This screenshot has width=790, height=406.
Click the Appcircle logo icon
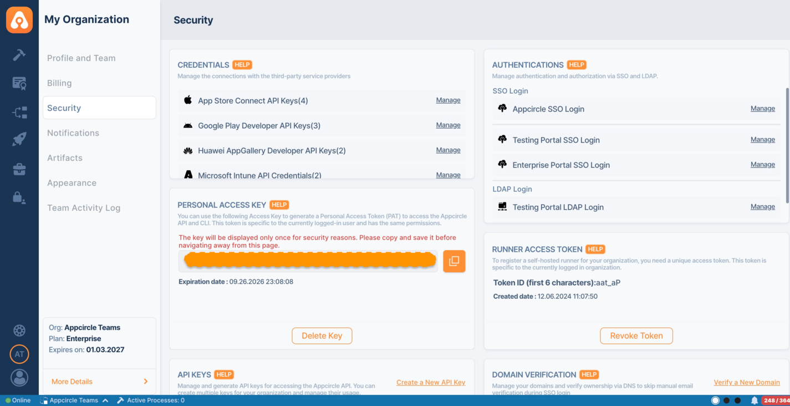(x=19, y=20)
